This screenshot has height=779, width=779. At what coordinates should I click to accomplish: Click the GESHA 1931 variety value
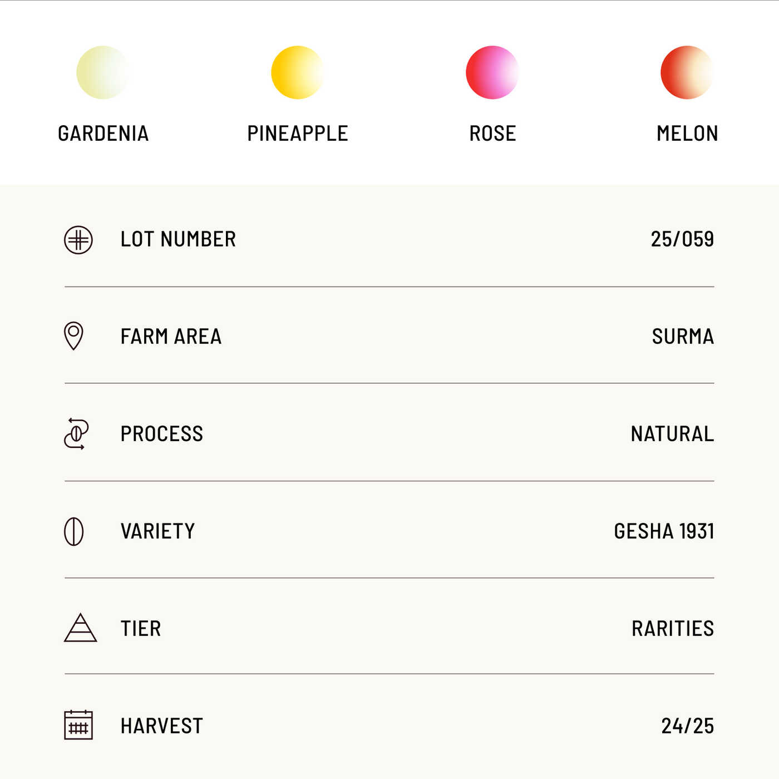coord(664,531)
